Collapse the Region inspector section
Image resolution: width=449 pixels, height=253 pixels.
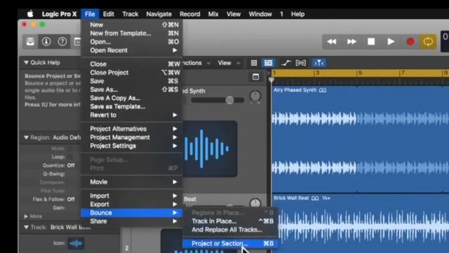tap(26, 138)
